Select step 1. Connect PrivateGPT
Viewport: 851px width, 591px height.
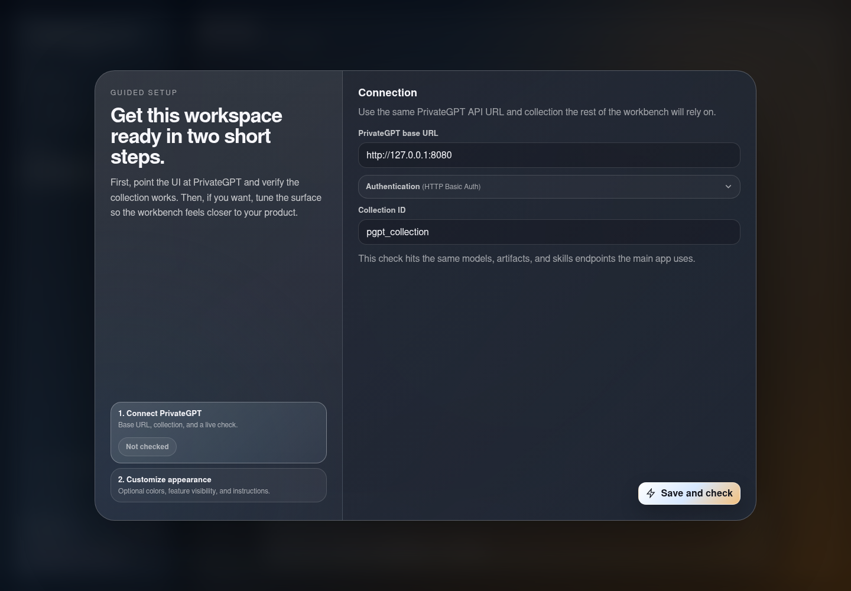coord(219,433)
